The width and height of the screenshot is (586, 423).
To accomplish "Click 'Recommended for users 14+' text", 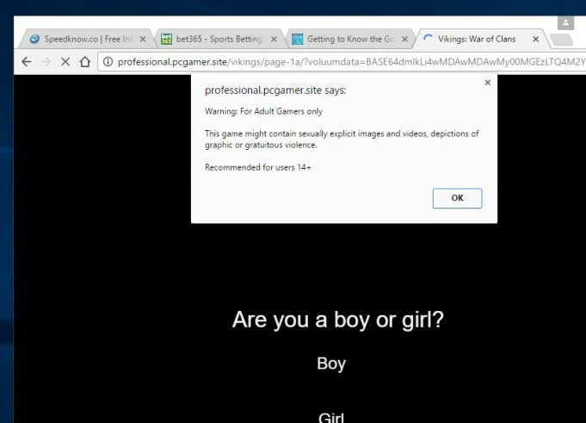I will click(x=258, y=167).
